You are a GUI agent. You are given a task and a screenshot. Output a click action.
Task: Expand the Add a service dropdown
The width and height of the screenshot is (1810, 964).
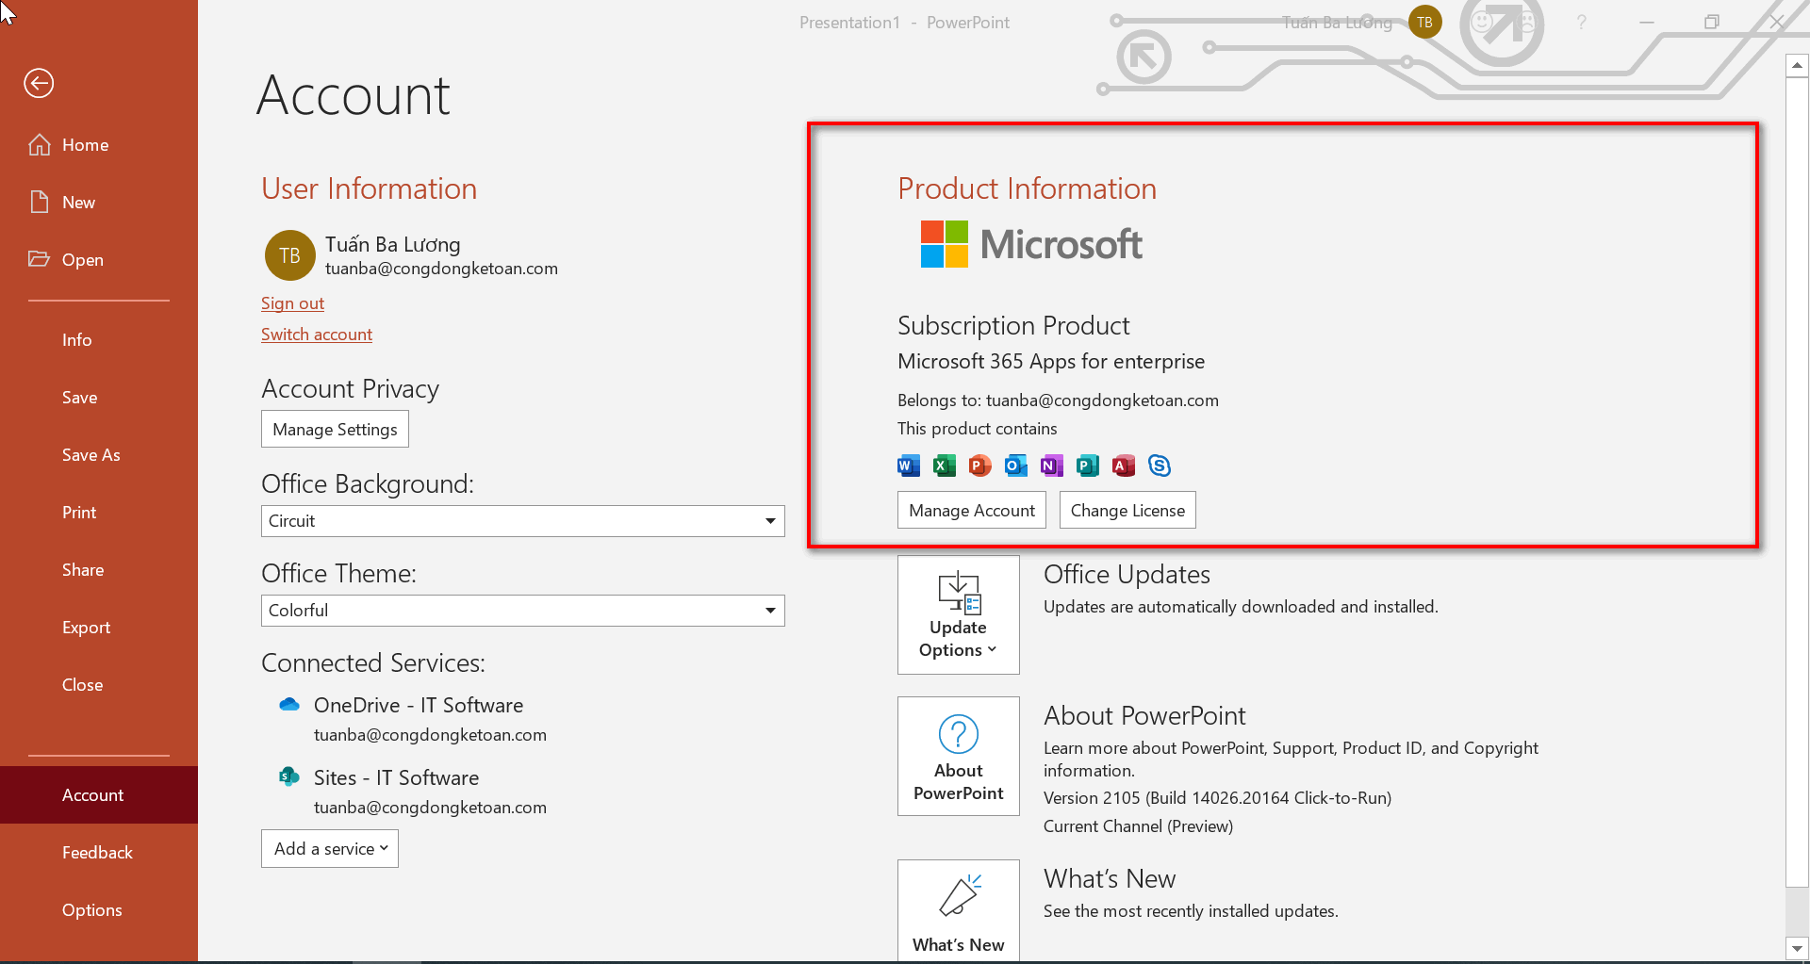coord(330,849)
